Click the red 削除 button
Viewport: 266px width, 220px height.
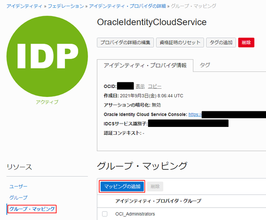(246, 42)
